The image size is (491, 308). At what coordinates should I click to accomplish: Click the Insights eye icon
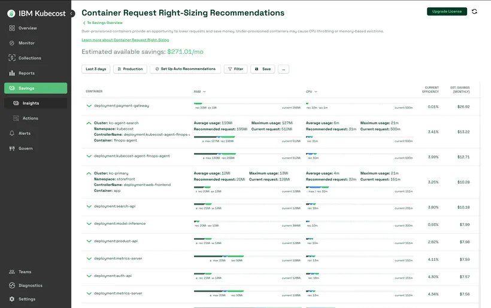click(16, 103)
